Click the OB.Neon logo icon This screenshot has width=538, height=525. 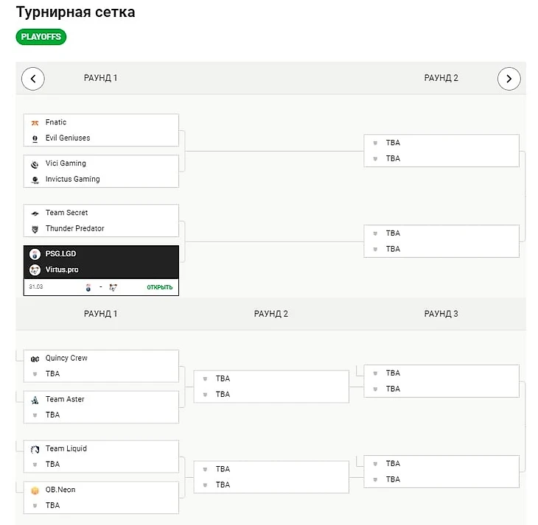[35, 490]
